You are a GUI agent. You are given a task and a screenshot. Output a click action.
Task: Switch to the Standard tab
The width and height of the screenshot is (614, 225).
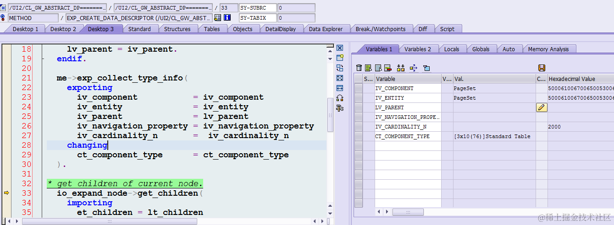139,29
